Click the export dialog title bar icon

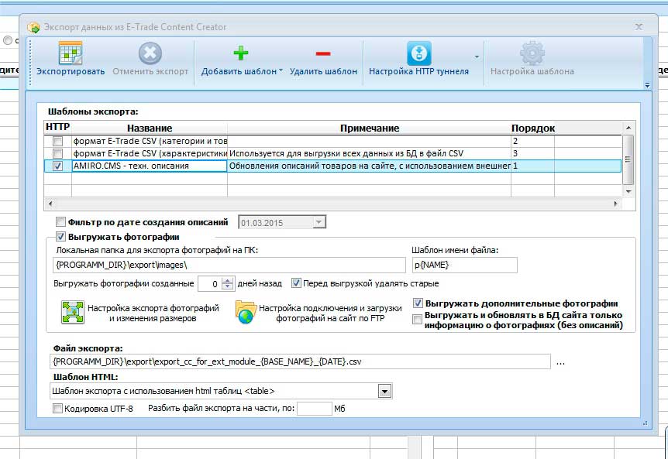(33, 27)
